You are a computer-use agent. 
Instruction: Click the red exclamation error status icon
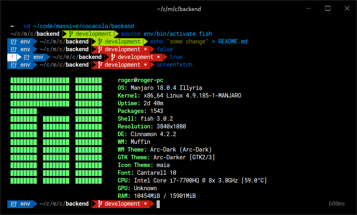[x=12, y=57]
